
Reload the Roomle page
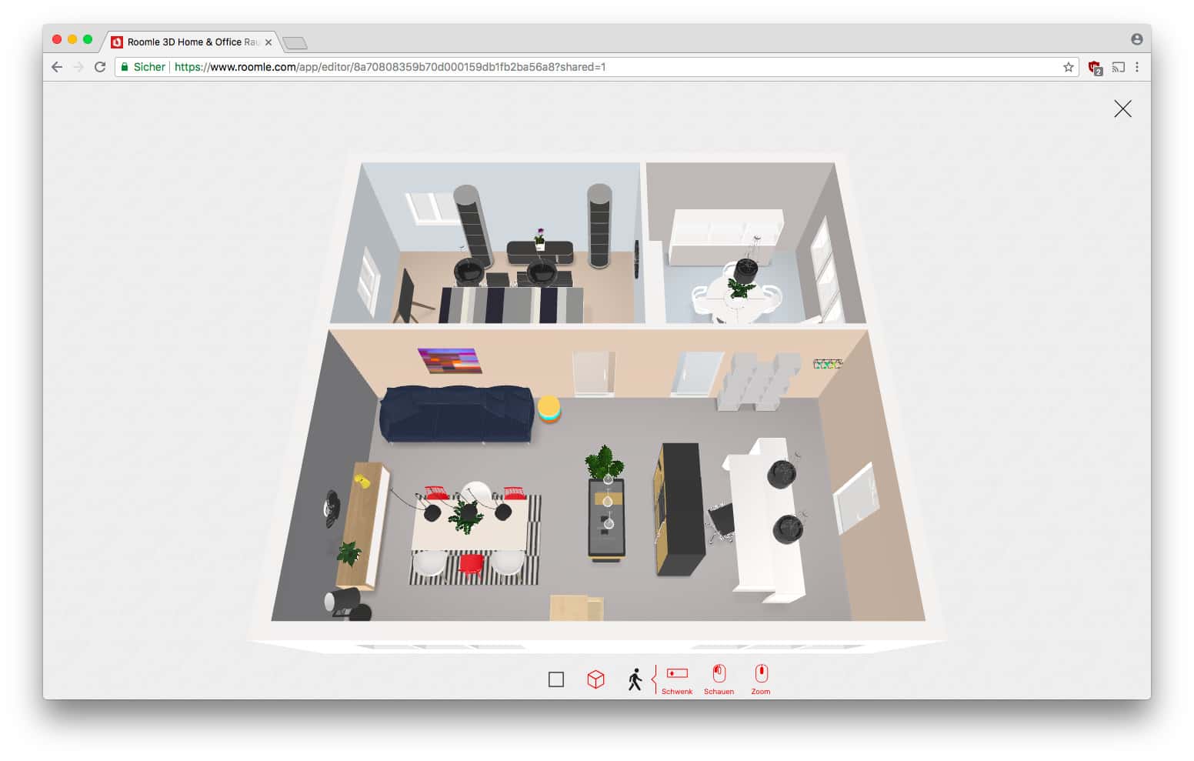[x=100, y=67]
